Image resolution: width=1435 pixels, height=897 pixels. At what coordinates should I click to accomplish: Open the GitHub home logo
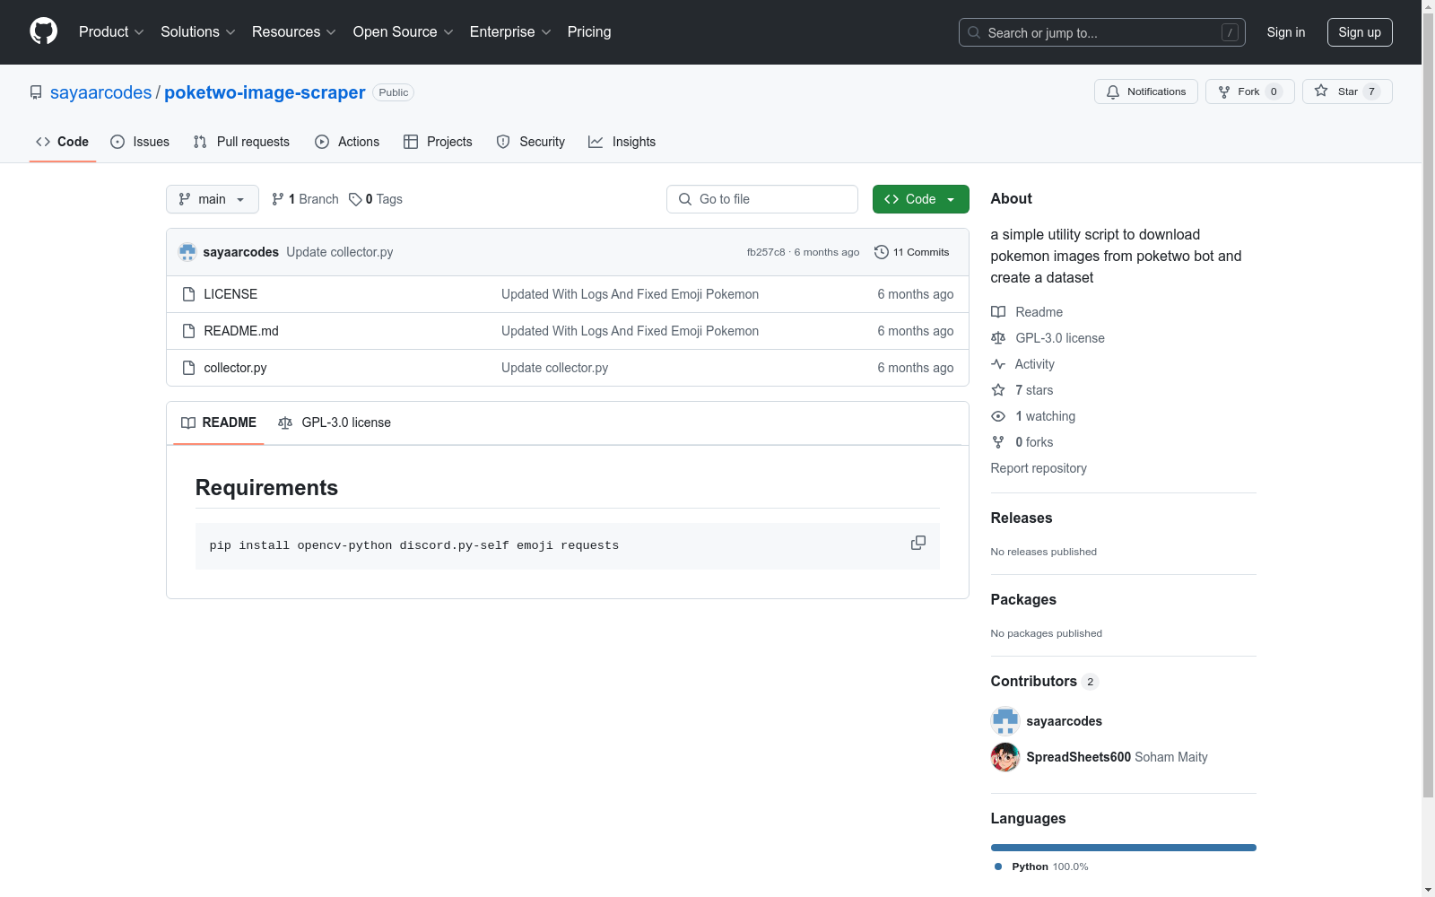pos(43,31)
